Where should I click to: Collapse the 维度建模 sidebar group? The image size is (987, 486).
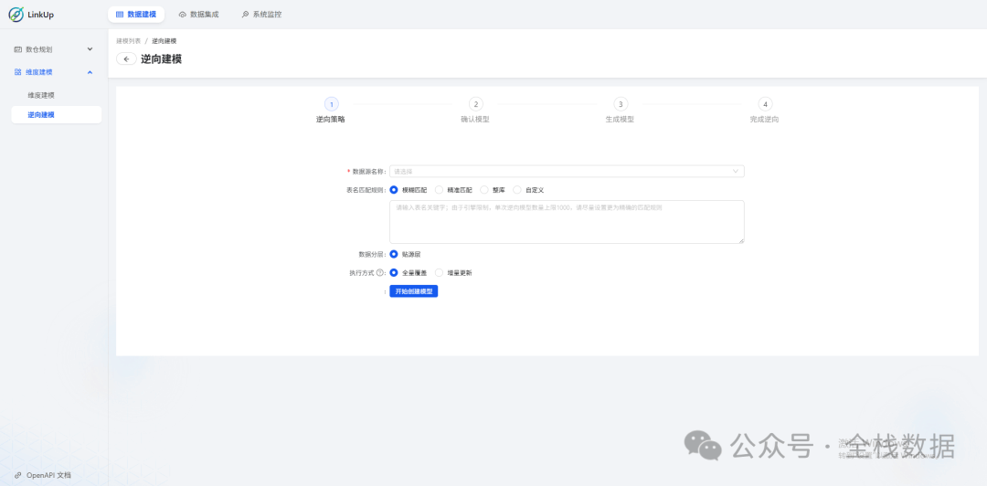coord(90,72)
